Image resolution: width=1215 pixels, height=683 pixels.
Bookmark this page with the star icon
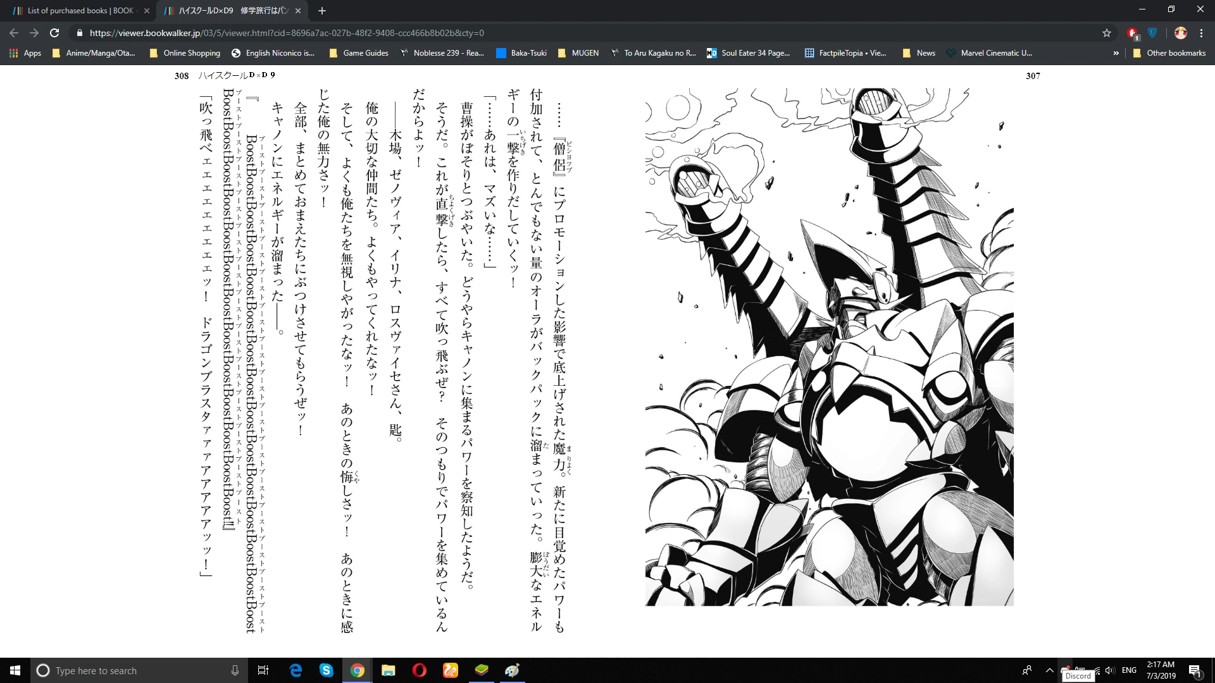(x=1107, y=33)
